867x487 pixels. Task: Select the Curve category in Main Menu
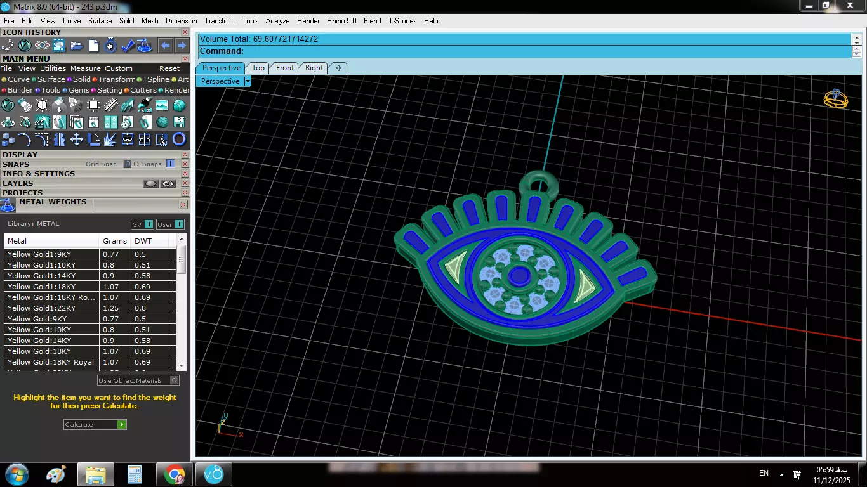pos(15,79)
